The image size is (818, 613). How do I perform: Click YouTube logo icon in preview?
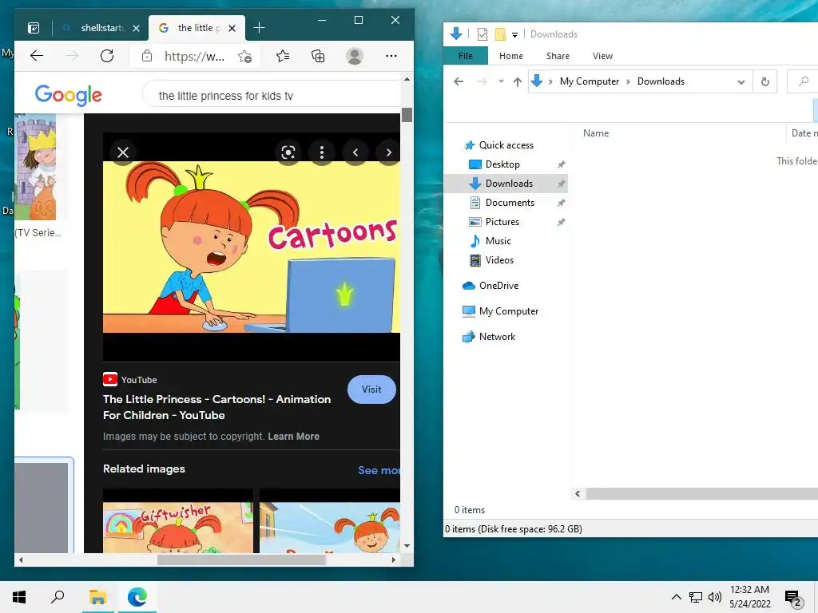pos(110,379)
